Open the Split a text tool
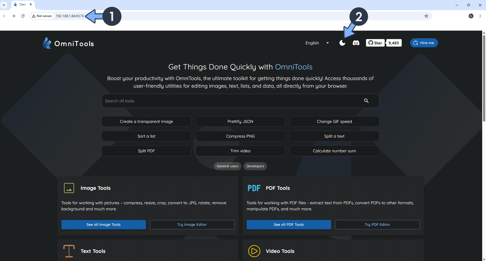The image size is (486, 261). click(x=334, y=136)
